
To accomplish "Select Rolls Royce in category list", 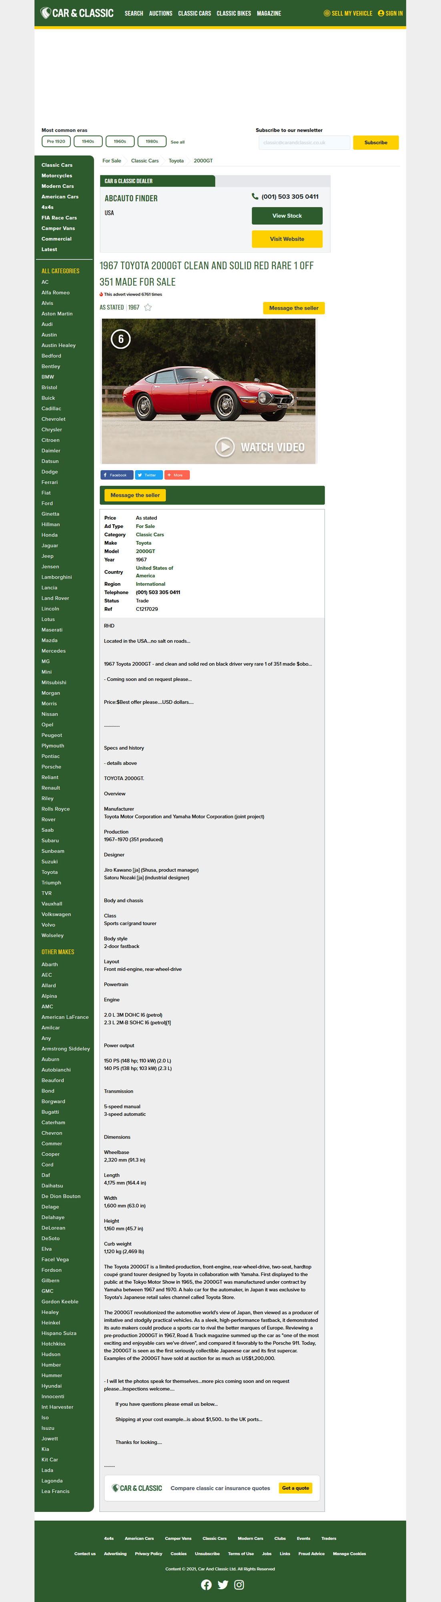I will pos(55,809).
